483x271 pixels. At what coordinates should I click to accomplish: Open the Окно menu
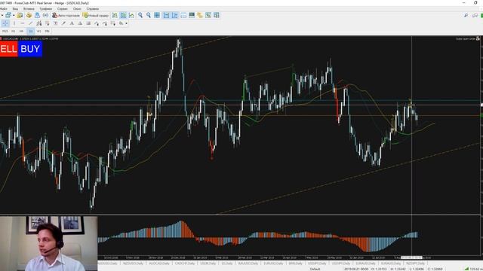click(x=77, y=8)
